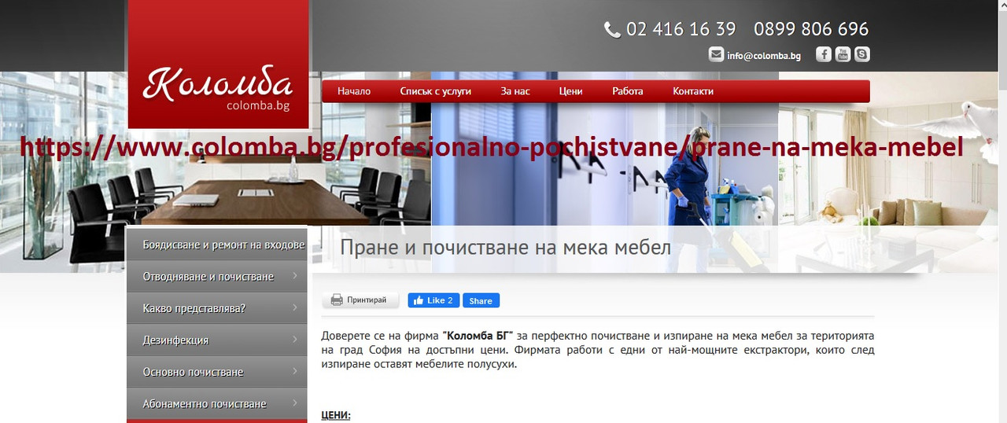Expand arrow next to Дезинфекция
This screenshot has width=1007, height=423.
click(x=294, y=340)
